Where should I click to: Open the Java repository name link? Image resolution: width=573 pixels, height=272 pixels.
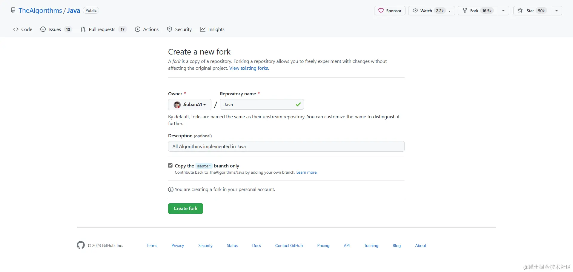[x=73, y=10]
